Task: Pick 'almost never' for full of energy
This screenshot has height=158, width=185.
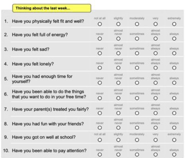Action: click(x=118, y=38)
